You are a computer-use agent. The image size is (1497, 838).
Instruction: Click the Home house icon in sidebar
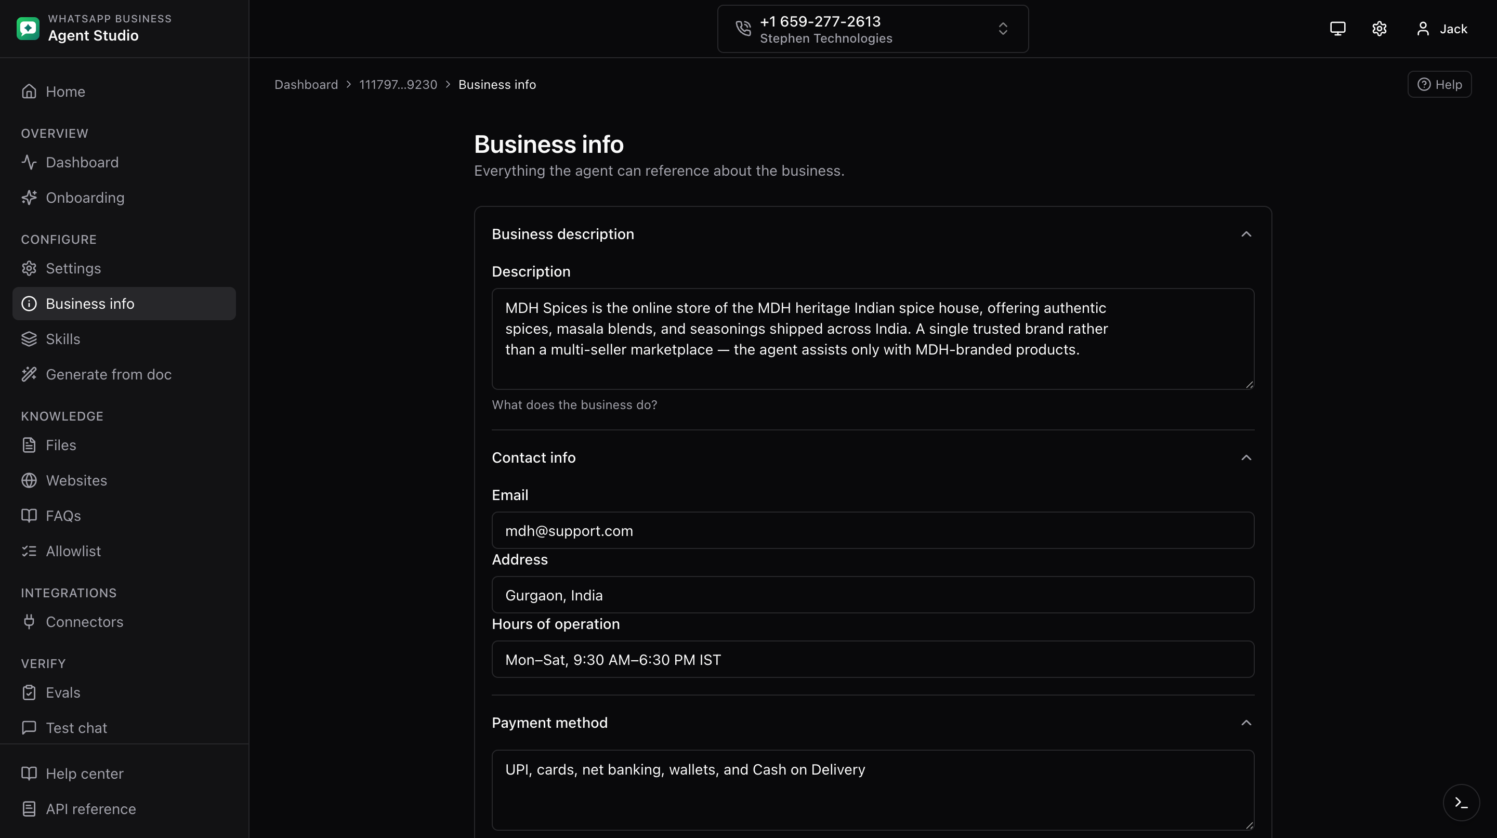29,92
